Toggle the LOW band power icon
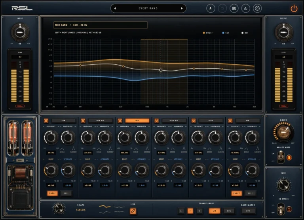Viewport: 304px width, 220px height. (x=46, y=121)
